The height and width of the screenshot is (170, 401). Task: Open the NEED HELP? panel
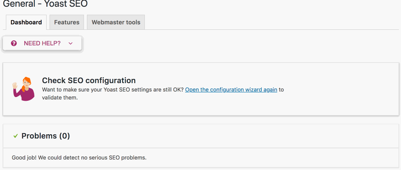pos(42,43)
